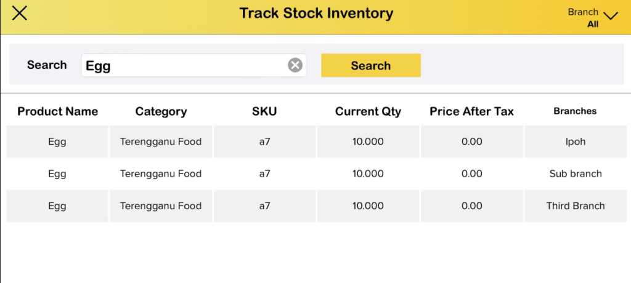Click the Category column header

[161, 111]
